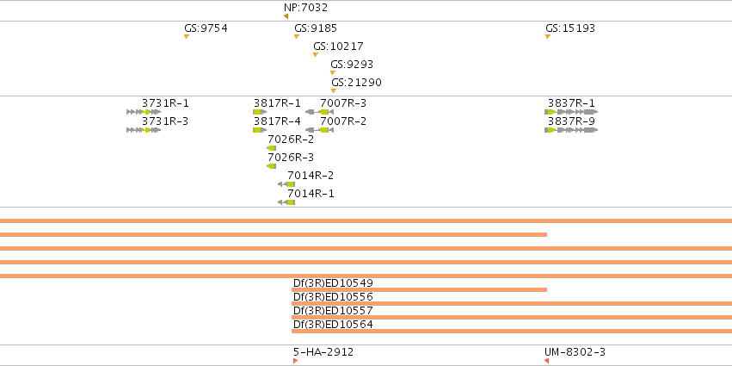Image resolution: width=732 pixels, height=366 pixels.
Task: Click the 5-HA-2912 label
Action: click(323, 352)
